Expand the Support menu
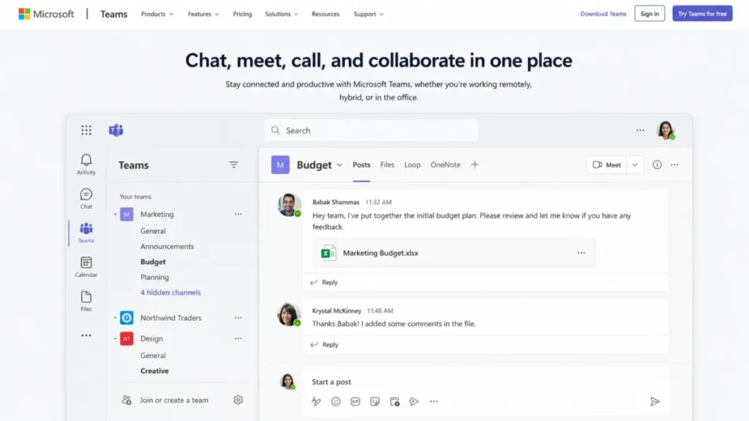The width and height of the screenshot is (749, 421). tap(369, 14)
